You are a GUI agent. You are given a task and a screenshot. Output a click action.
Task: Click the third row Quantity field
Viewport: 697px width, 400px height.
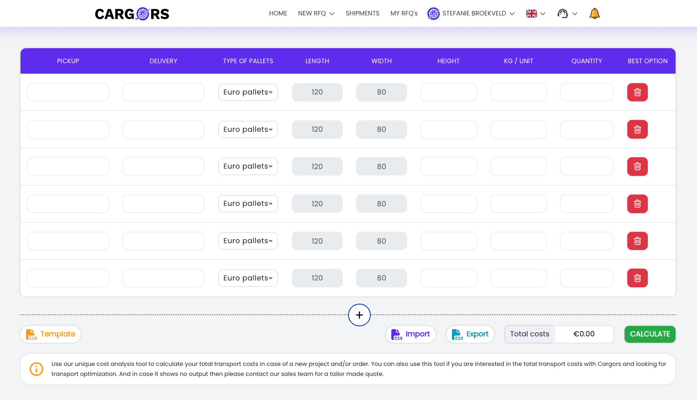pyautogui.click(x=587, y=166)
